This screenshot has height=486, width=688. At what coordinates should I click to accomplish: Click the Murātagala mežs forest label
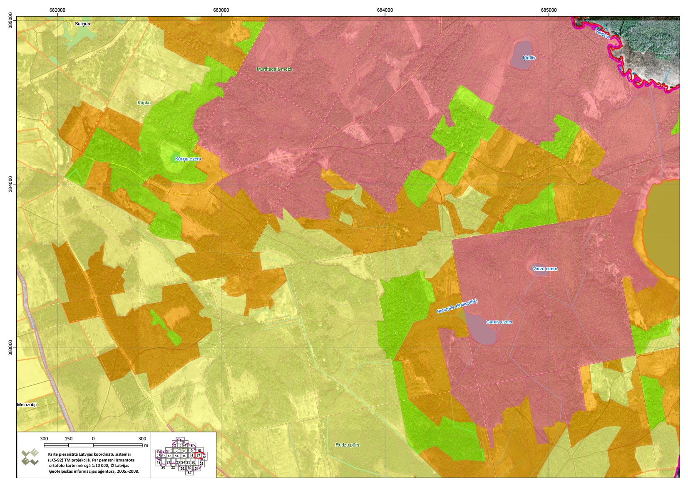tap(274, 69)
